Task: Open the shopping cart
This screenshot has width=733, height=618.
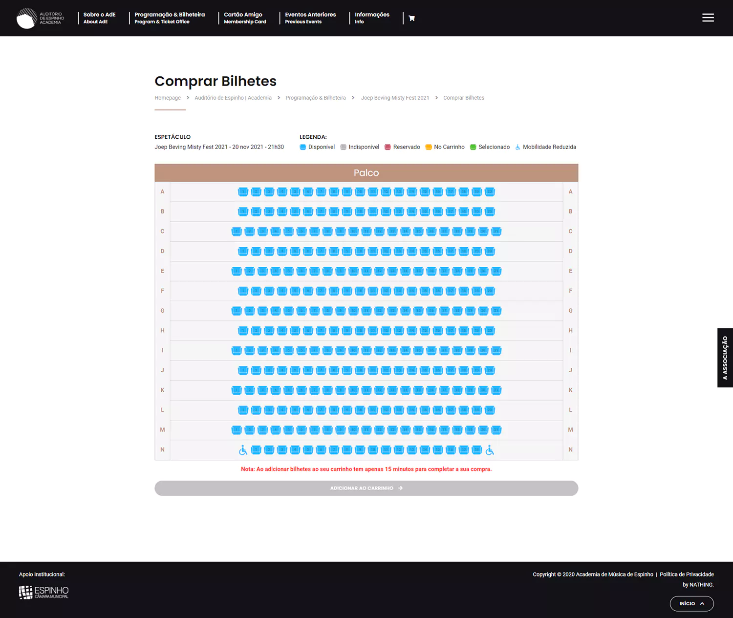Action: pyautogui.click(x=412, y=18)
